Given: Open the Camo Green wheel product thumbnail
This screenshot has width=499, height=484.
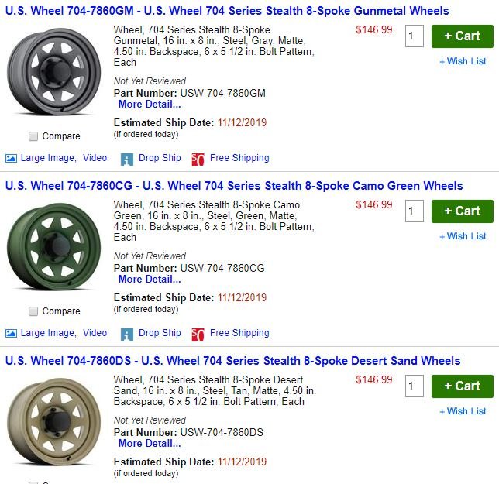Looking at the screenshot, I should tap(53, 246).
